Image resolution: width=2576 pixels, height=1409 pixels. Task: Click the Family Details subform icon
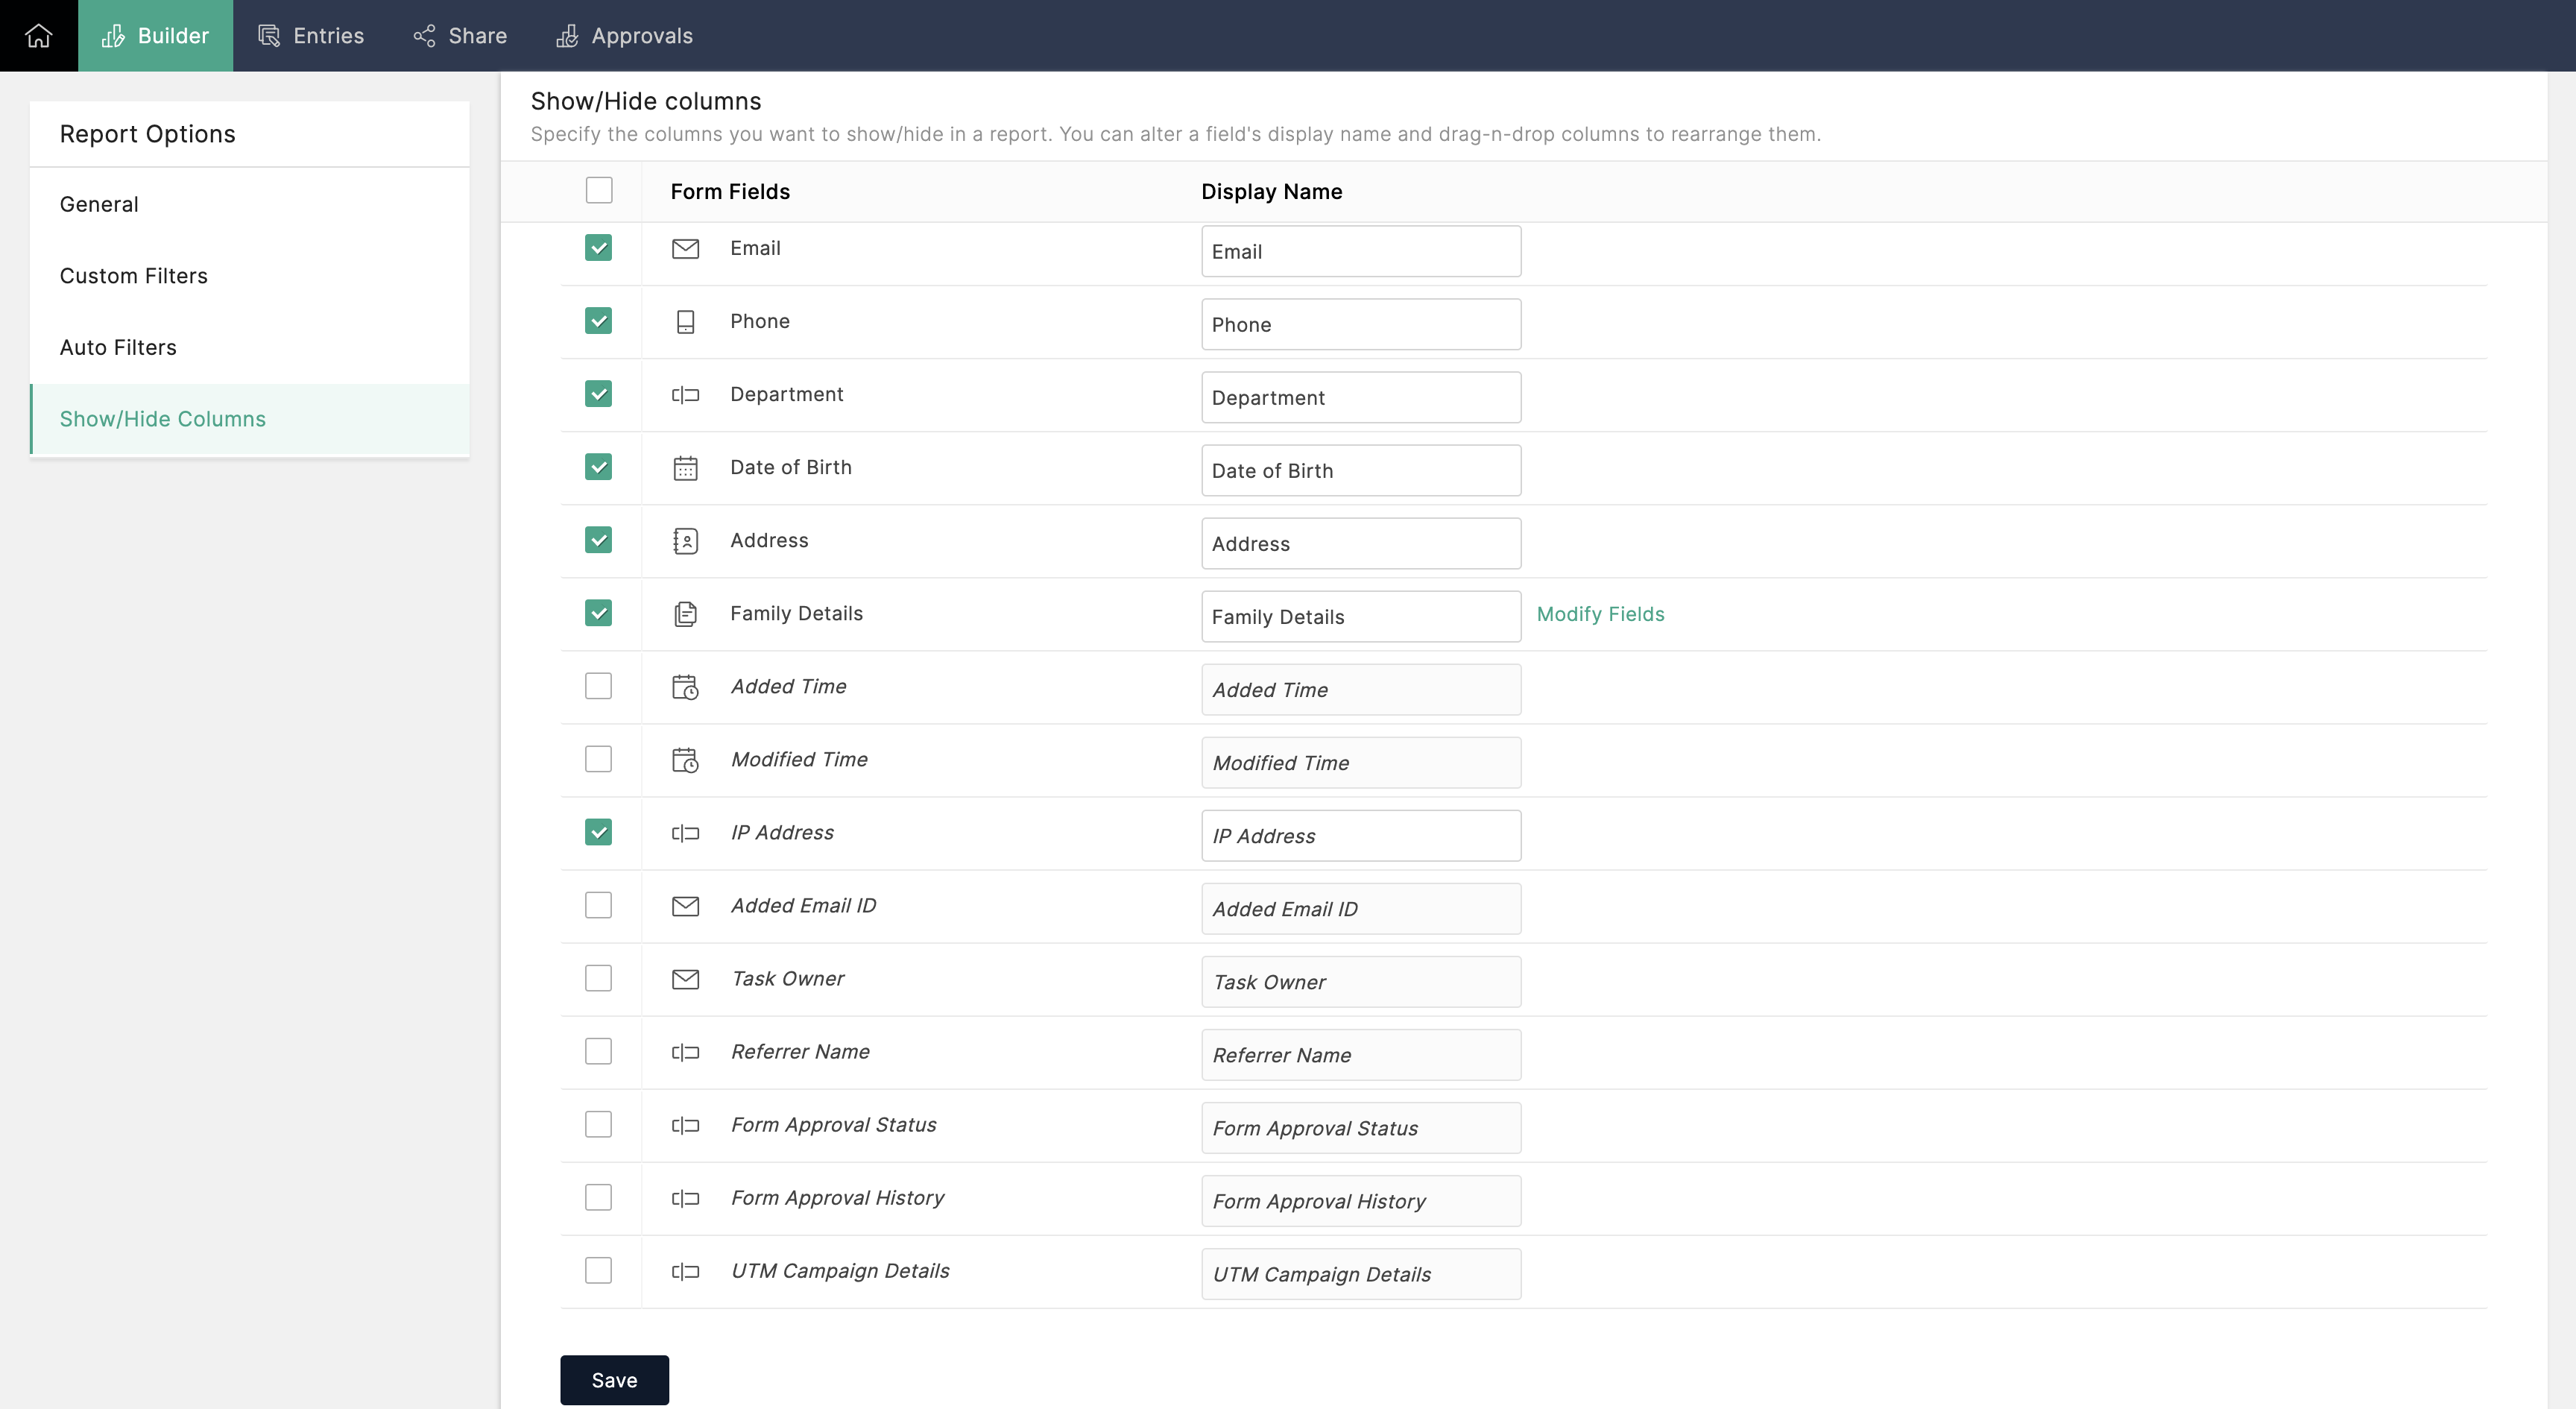tap(685, 614)
